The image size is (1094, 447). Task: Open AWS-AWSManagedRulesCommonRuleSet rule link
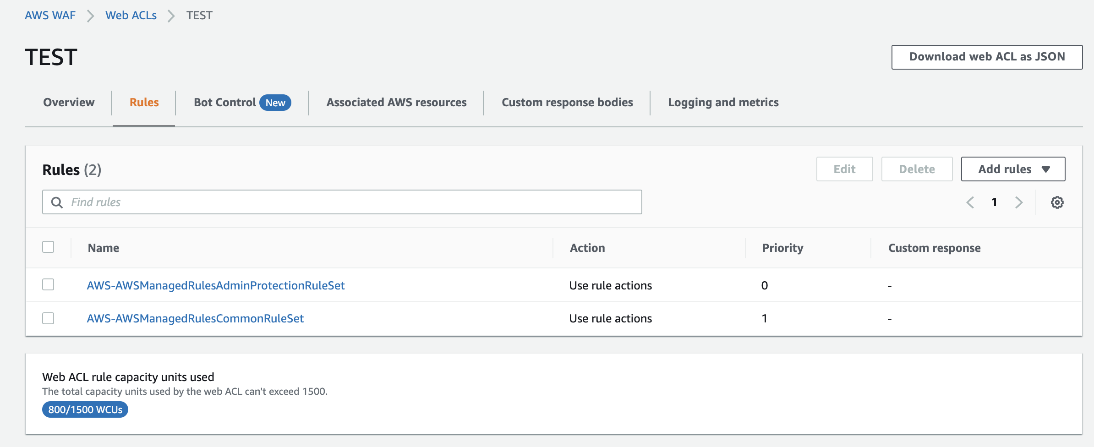(x=195, y=318)
